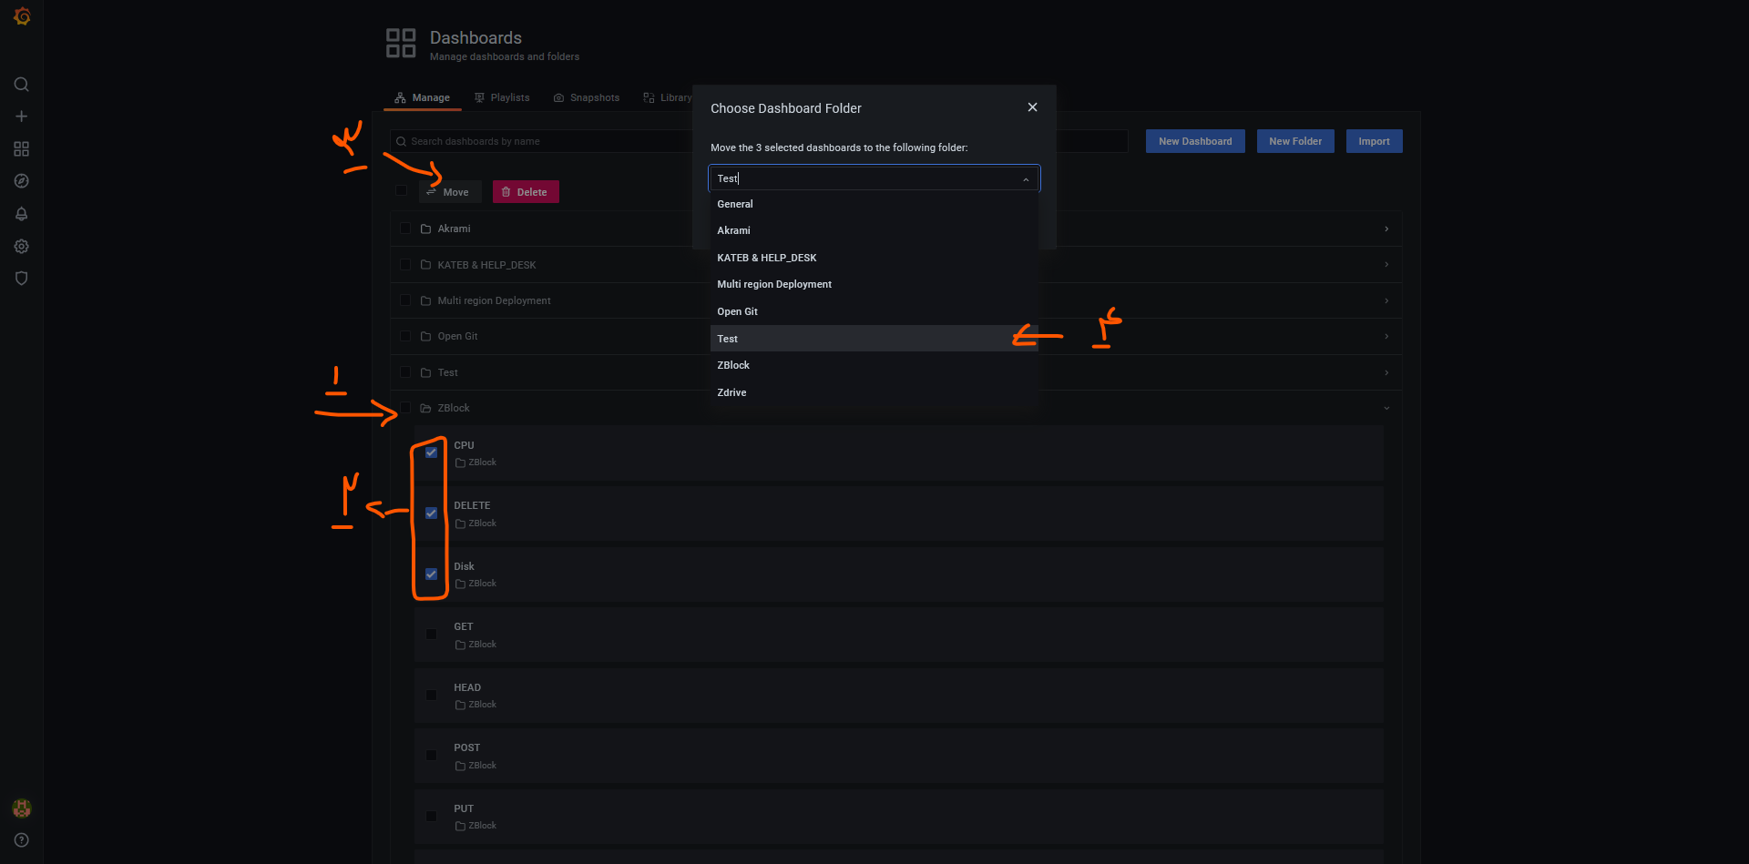Image resolution: width=1749 pixels, height=864 pixels.
Task: Check the ZBlock folder row checkbox
Action: (405, 409)
